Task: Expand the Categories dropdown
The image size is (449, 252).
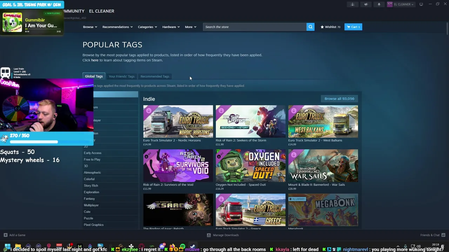Action: pos(147,27)
